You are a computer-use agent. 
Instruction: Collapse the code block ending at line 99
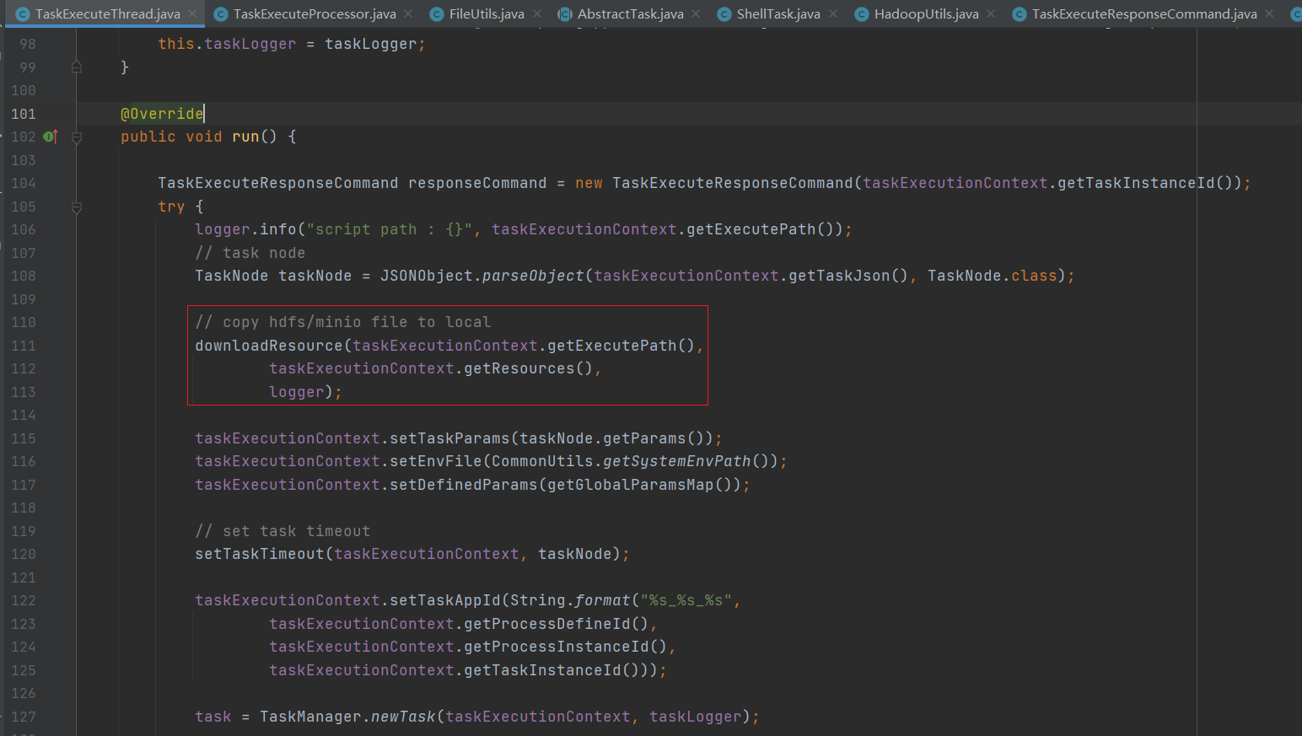[x=77, y=67]
